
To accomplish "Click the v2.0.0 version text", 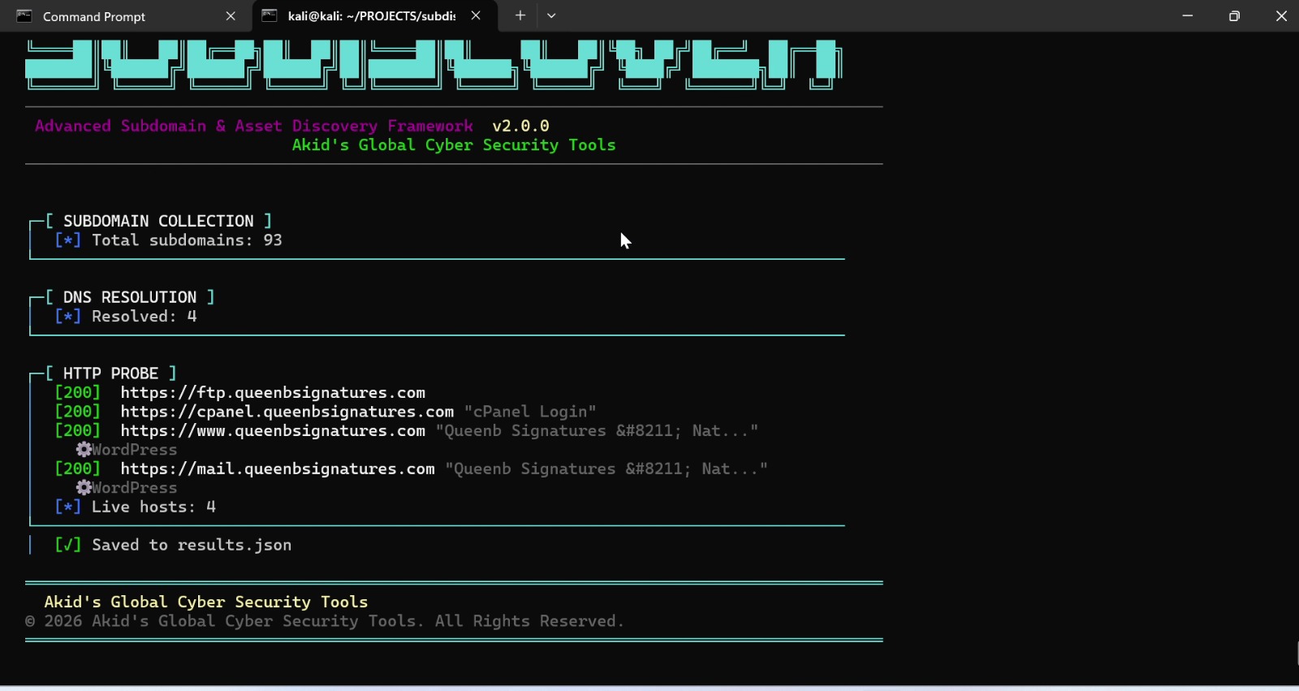I will pyautogui.click(x=520, y=126).
